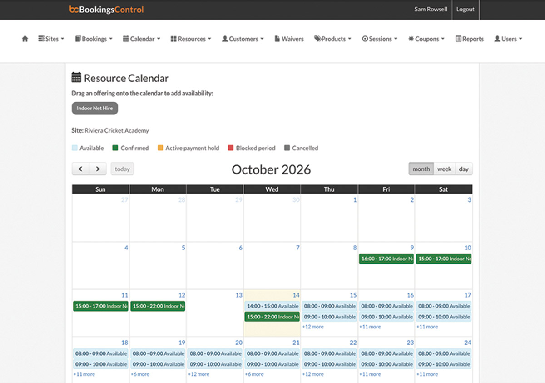
Task: Click the BookingsControl logo
Action: tap(106, 10)
